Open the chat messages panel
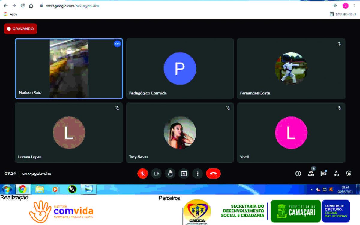The height and width of the screenshot is (225, 360). click(323, 173)
